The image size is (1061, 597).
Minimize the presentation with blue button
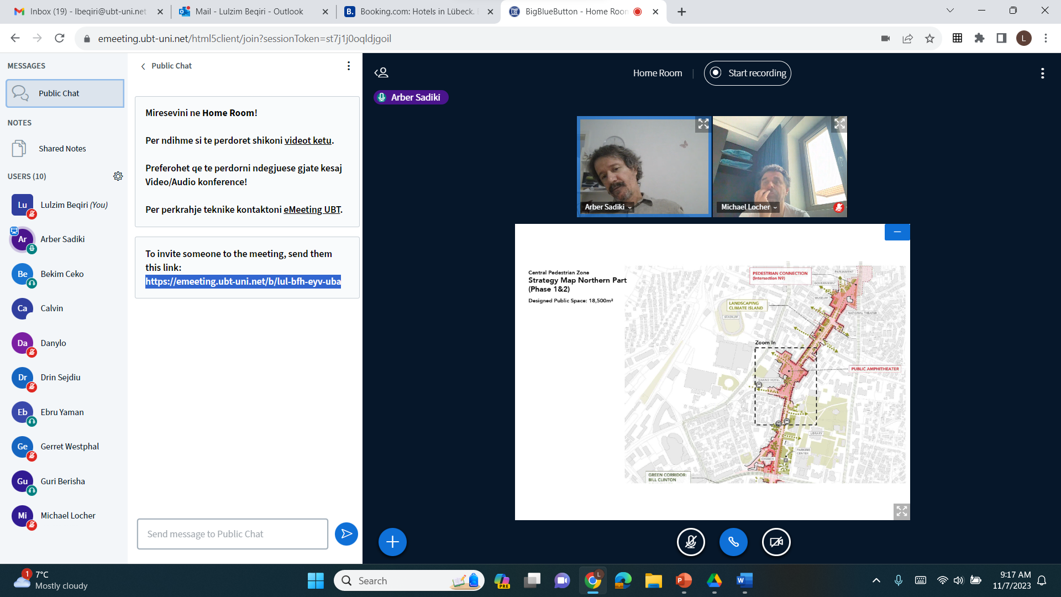pos(897,232)
